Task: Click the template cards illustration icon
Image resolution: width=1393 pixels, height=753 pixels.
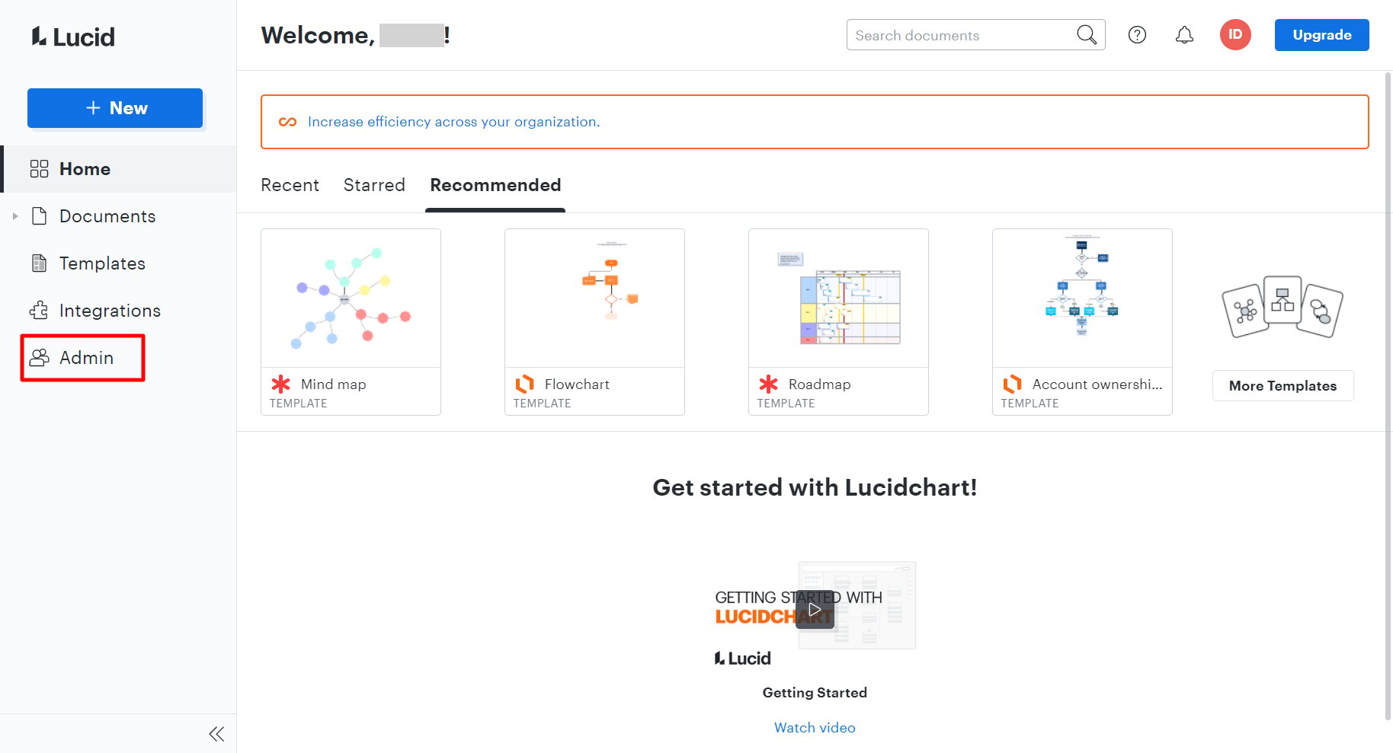Action: (x=1283, y=308)
